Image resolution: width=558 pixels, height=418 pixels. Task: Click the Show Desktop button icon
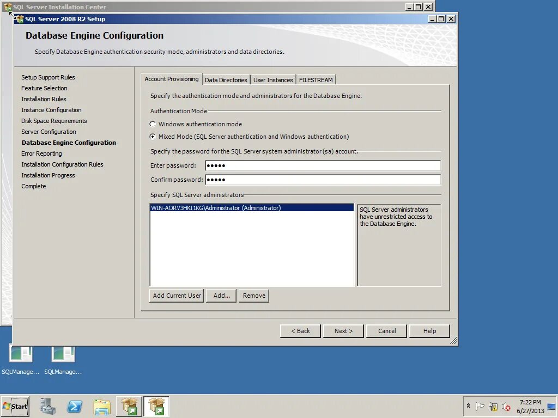point(551,406)
